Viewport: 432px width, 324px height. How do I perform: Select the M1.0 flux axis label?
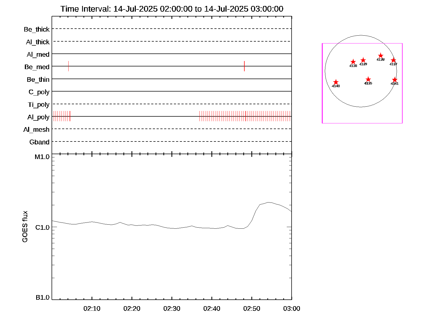click(42, 157)
